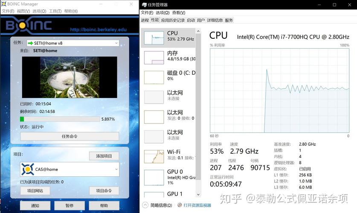
Task: Click the 项目命令 button
Action: click(104, 191)
